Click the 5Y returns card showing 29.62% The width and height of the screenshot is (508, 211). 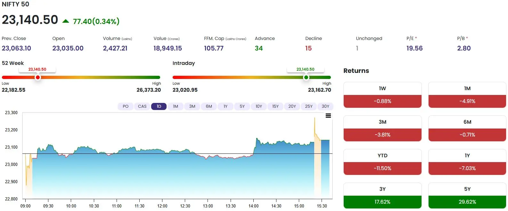tap(467, 196)
